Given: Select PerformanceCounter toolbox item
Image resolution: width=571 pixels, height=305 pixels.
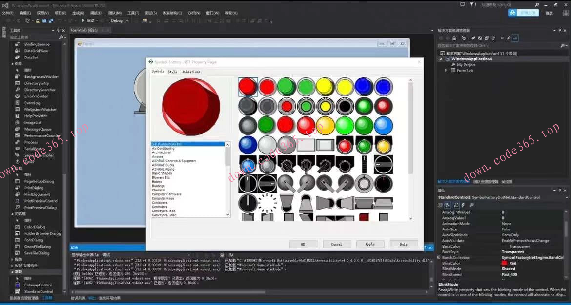Looking at the screenshot, I should point(42,135).
